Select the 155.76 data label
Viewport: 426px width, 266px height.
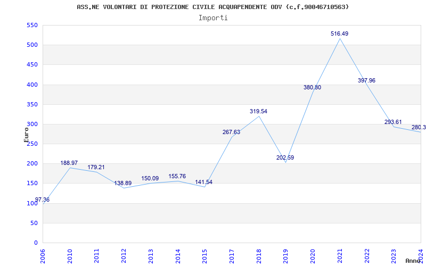click(177, 177)
